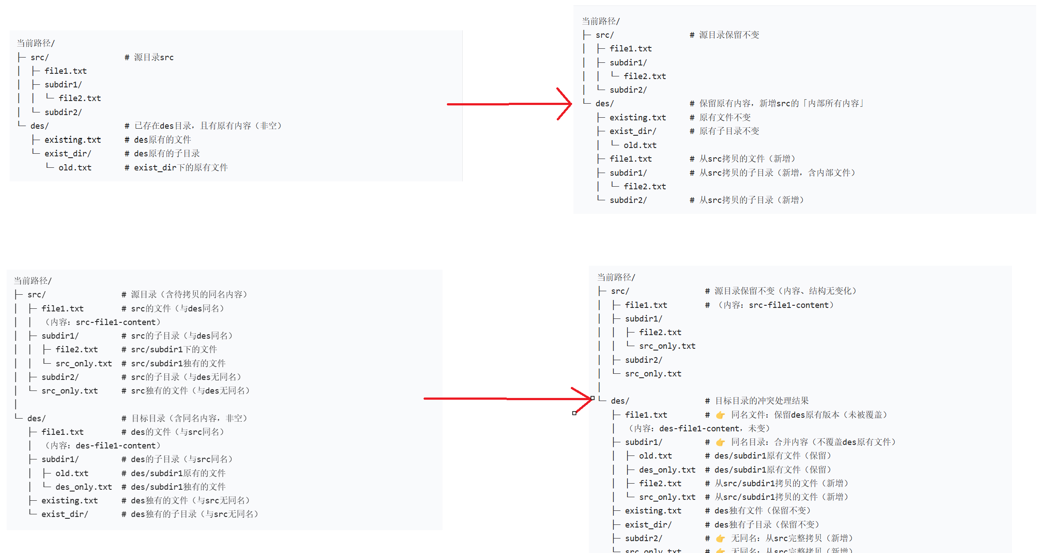Click selection handle at arrowhead's lower stroke end

click(x=574, y=413)
